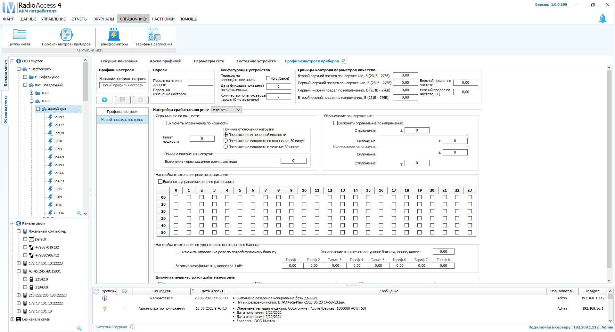Switch to Архив профилей tab
The image size is (615, 332).
pyautogui.click(x=166, y=61)
